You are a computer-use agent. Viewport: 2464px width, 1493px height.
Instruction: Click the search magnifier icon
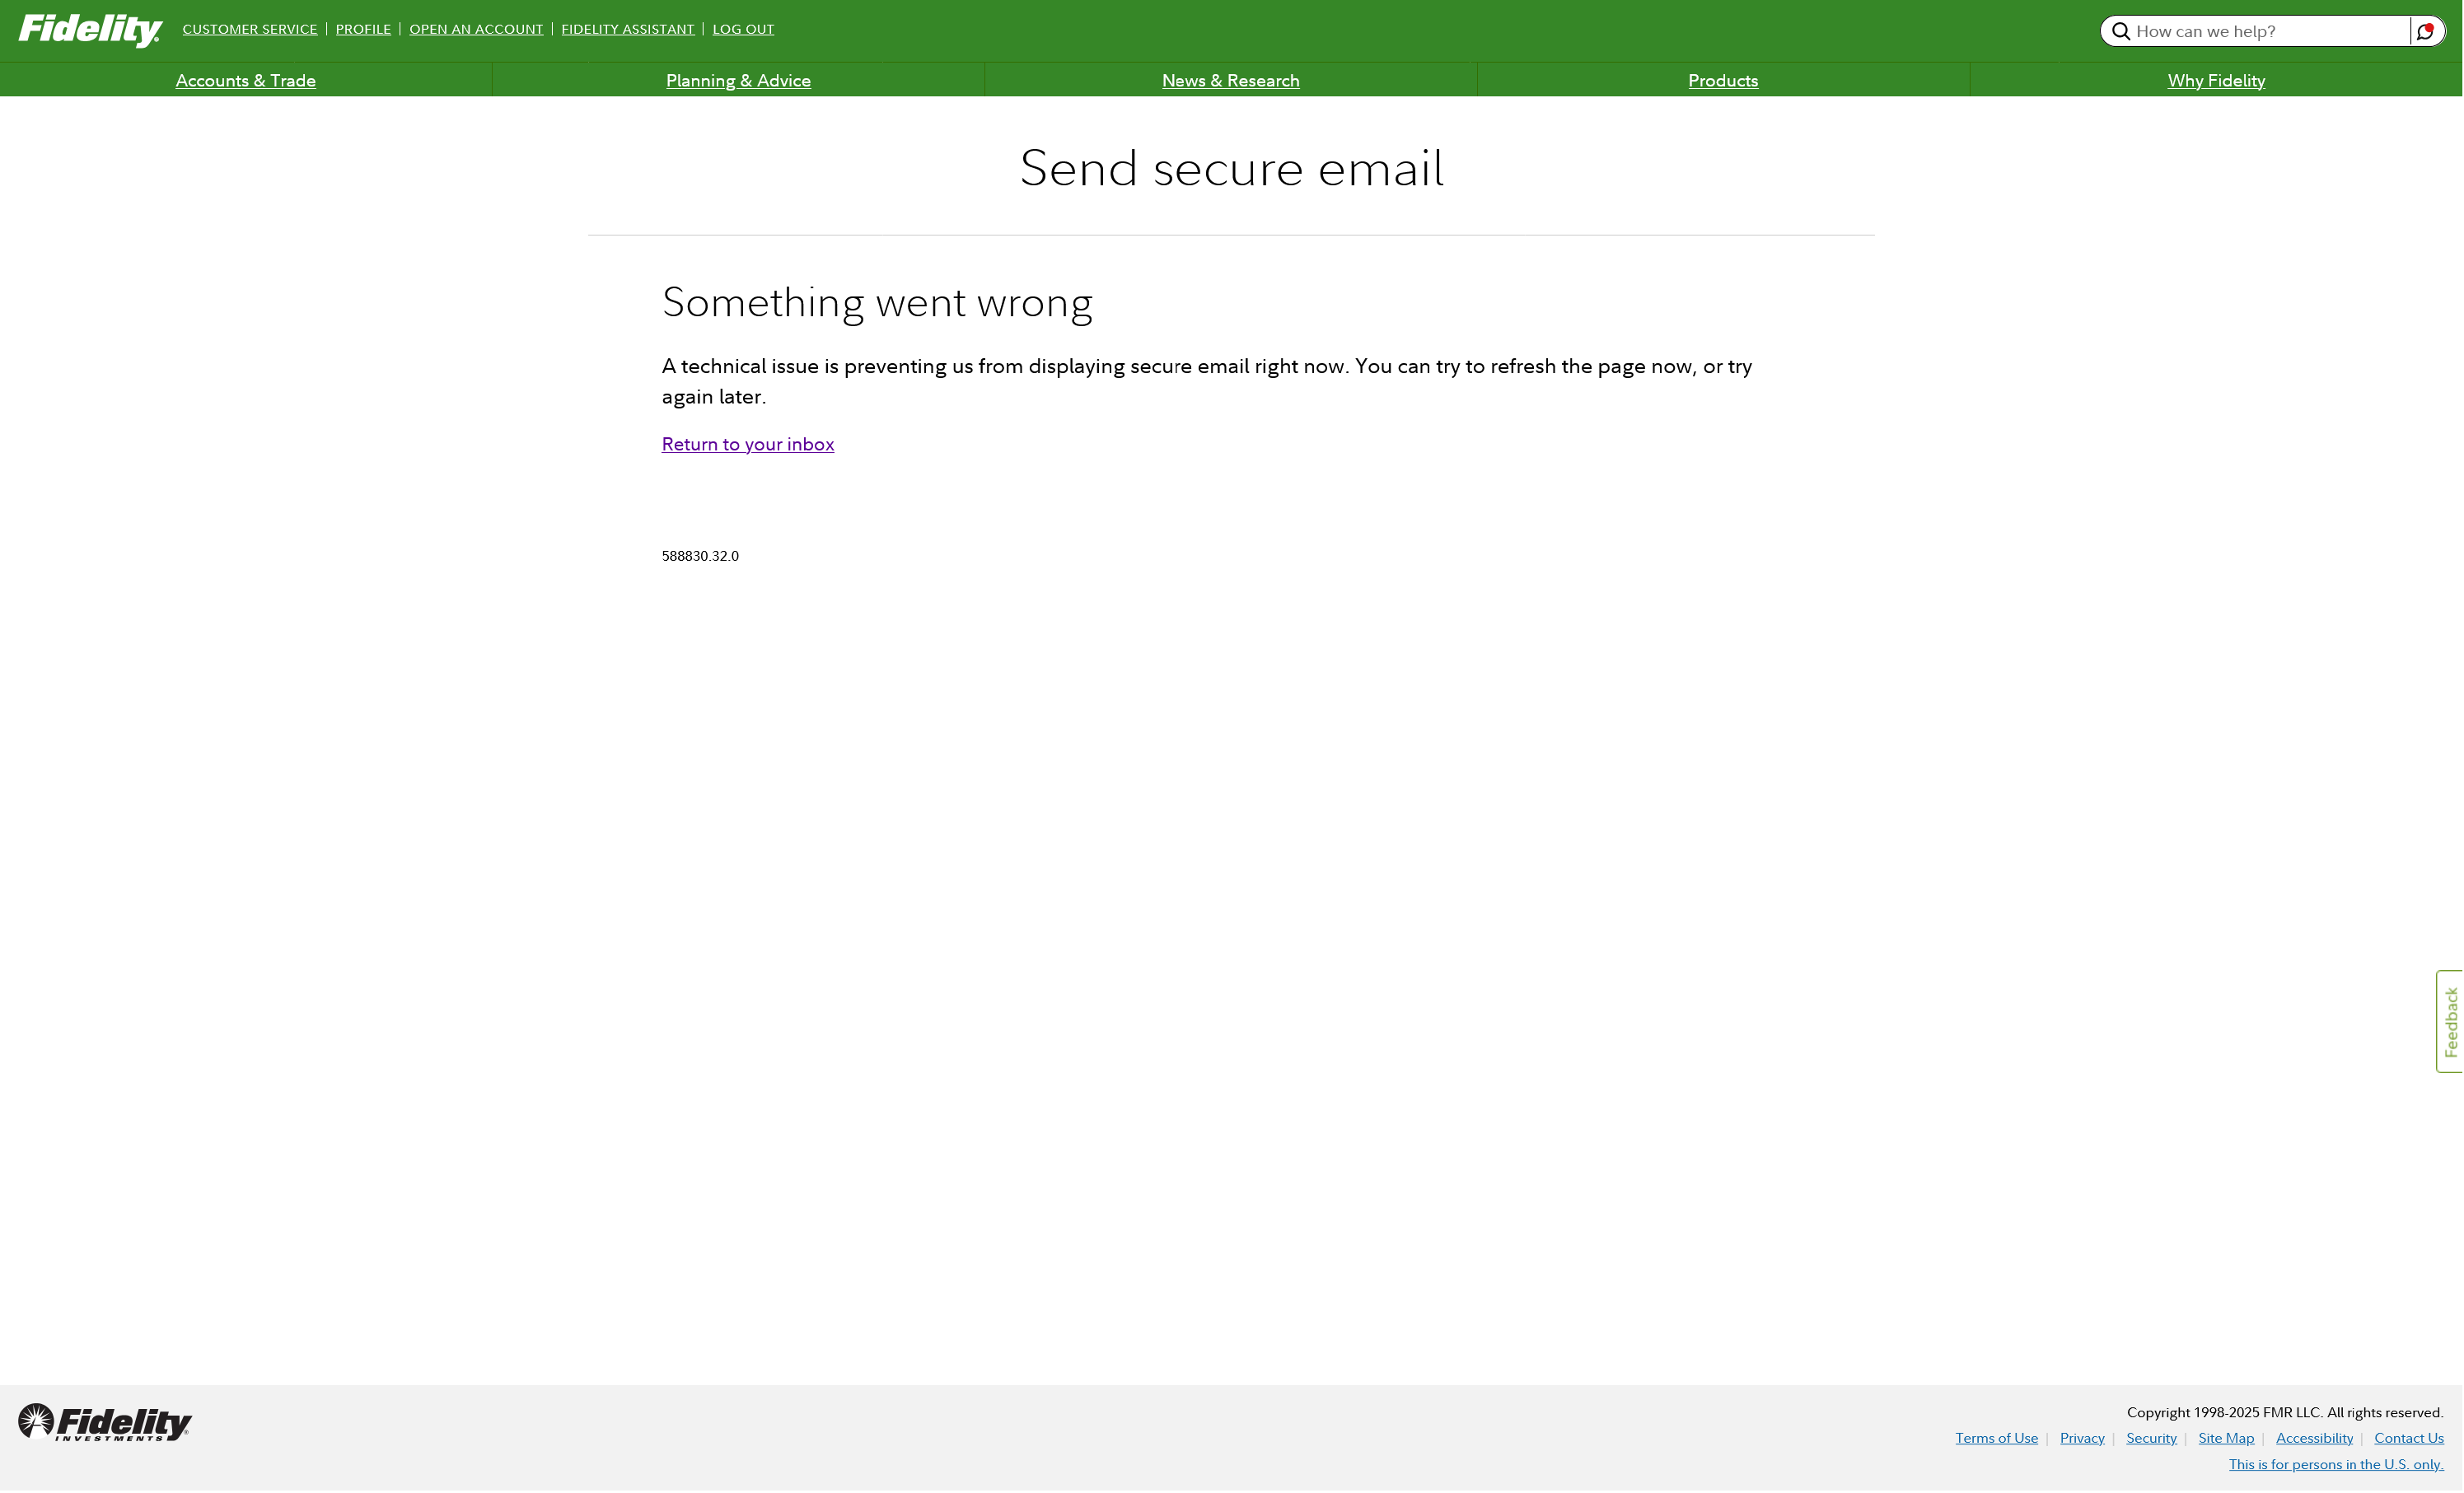tap(2120, 31)
